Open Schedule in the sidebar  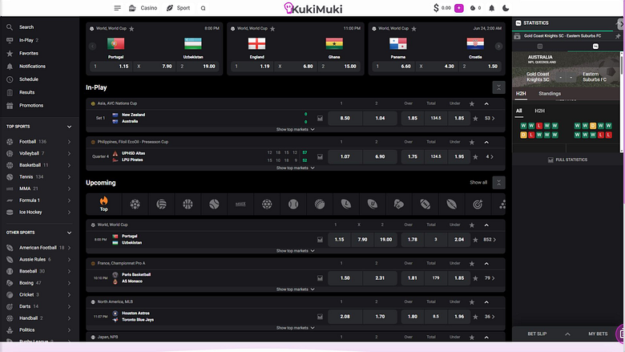[29, 79]
